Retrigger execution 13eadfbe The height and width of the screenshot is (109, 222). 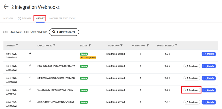(192, 90)
